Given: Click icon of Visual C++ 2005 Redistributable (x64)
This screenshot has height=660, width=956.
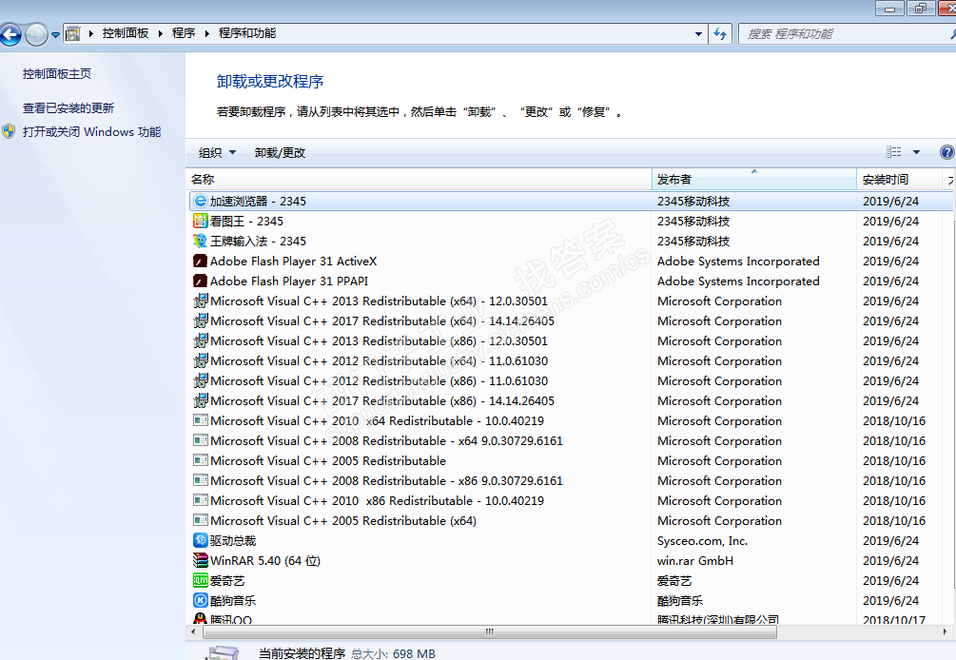Looking at the screenshot, I should click(x=201, y=520).
